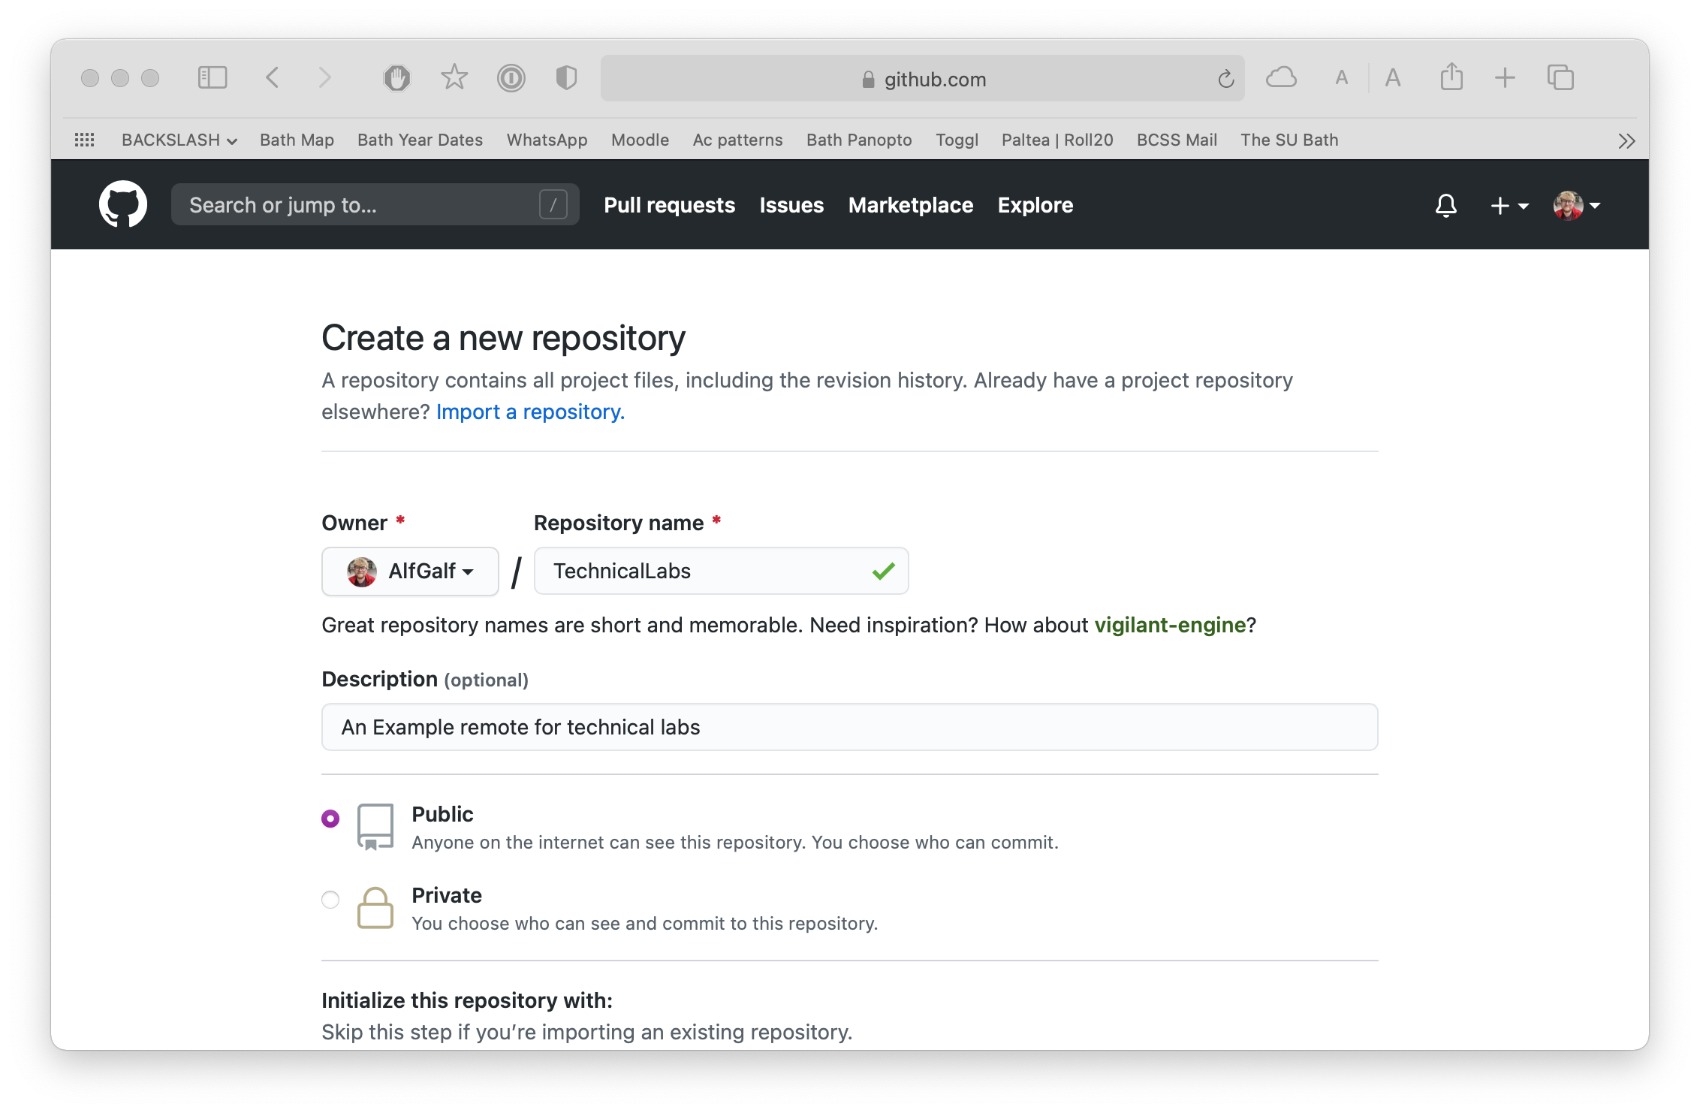Open the Ac patterns bookmark
Viewport: 1700px width, 1113px height.
coord(737,140)
